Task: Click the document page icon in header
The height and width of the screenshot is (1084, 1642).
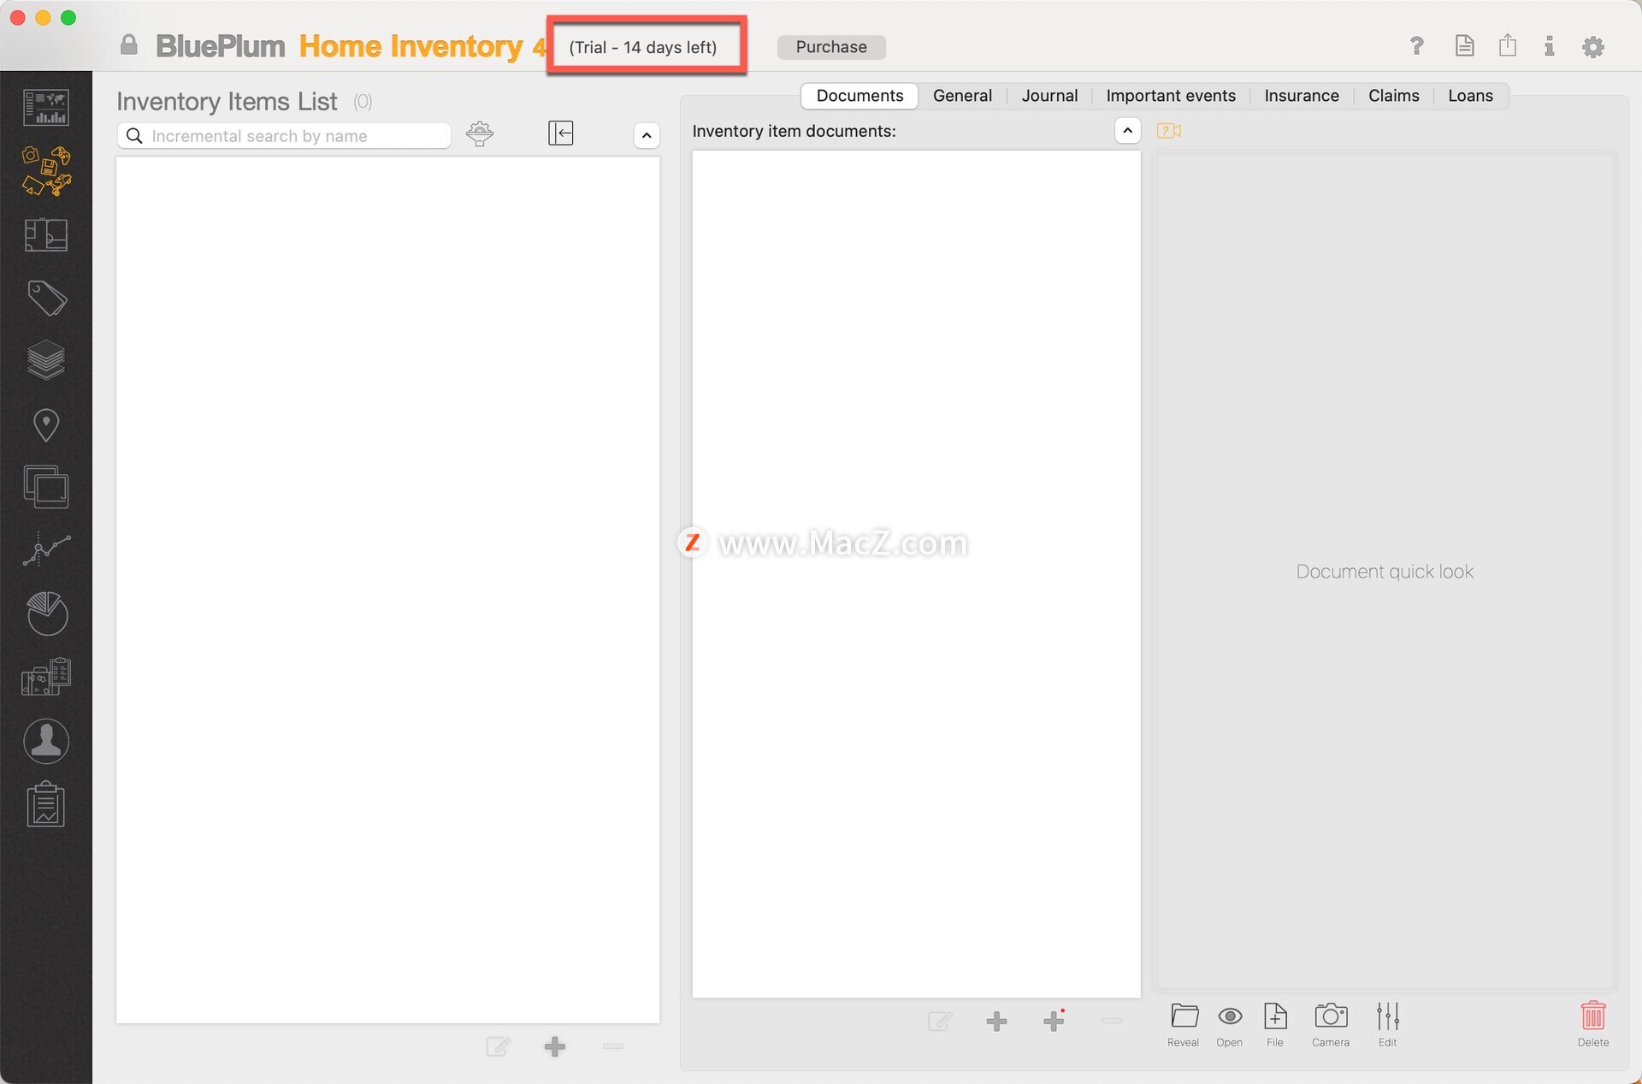Action: pyautogui.click(x=1464, y=46)
